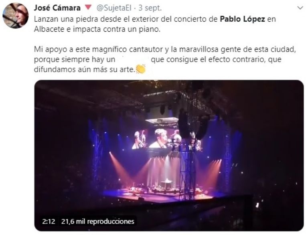
Task: Click the red triangle emoji beside the name
Action: 88,8
